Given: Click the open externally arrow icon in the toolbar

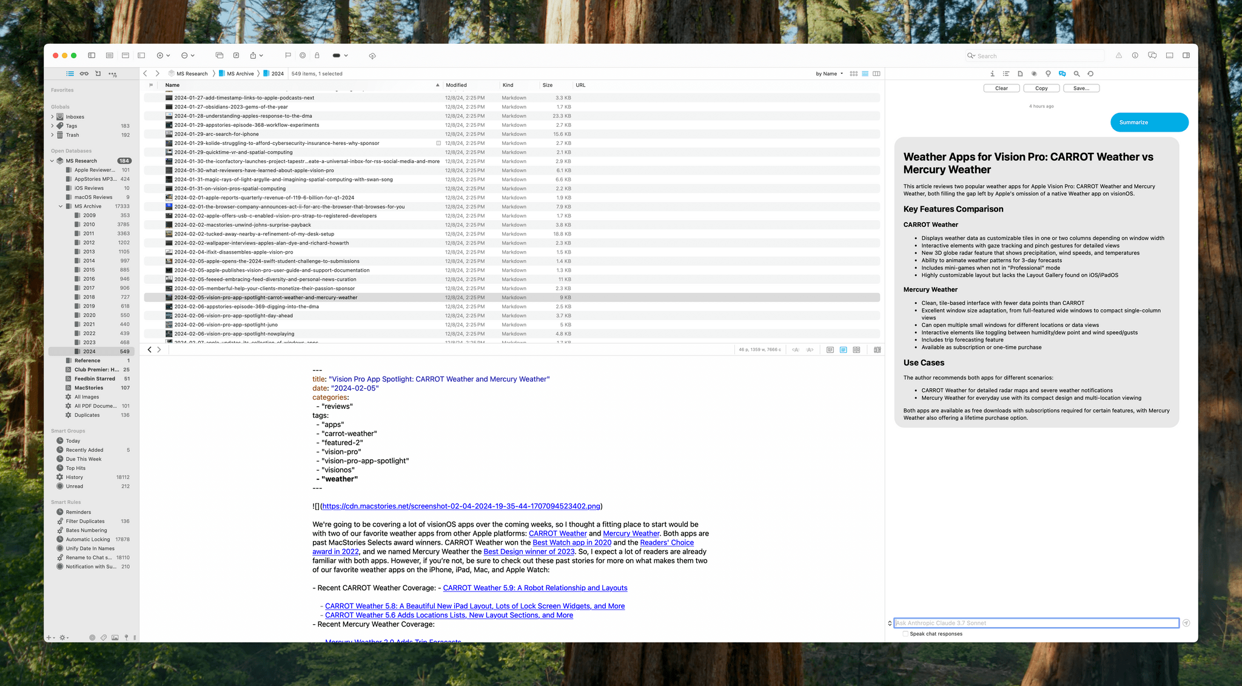Looking at the screenshot, I should (236, 55).
